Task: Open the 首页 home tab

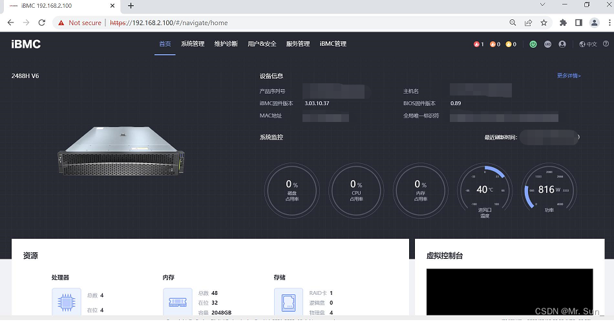Action: click(165, 44)
